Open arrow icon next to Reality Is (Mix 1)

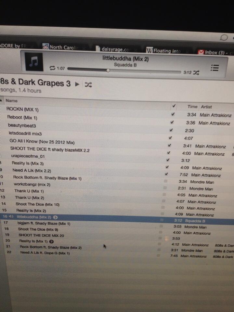51,241
